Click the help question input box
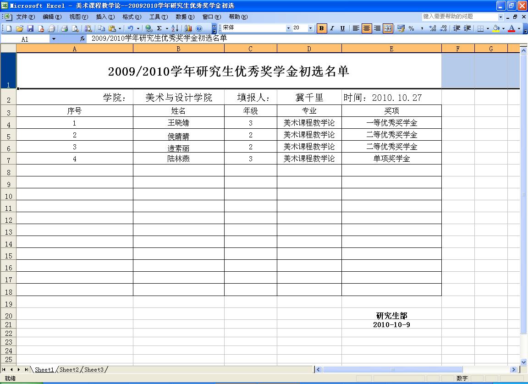The height and width of the screenshot is (384, 528). pyautogui.click(x=459, y=16)
